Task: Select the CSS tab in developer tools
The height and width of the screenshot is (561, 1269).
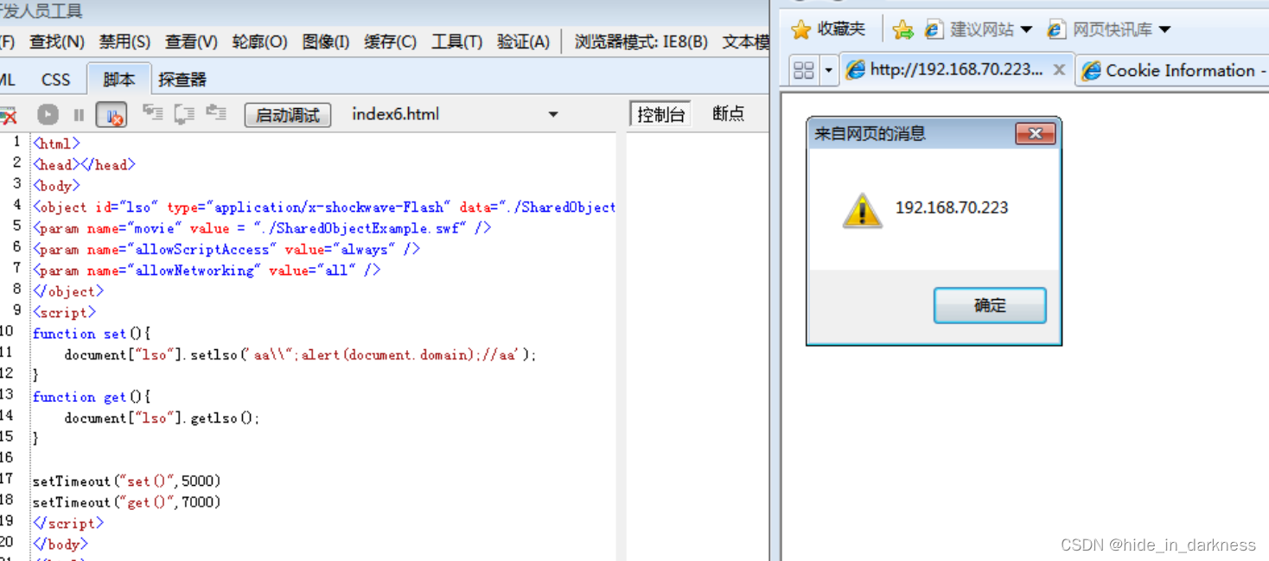Action: pyautogui.click(x=56, y=80)
